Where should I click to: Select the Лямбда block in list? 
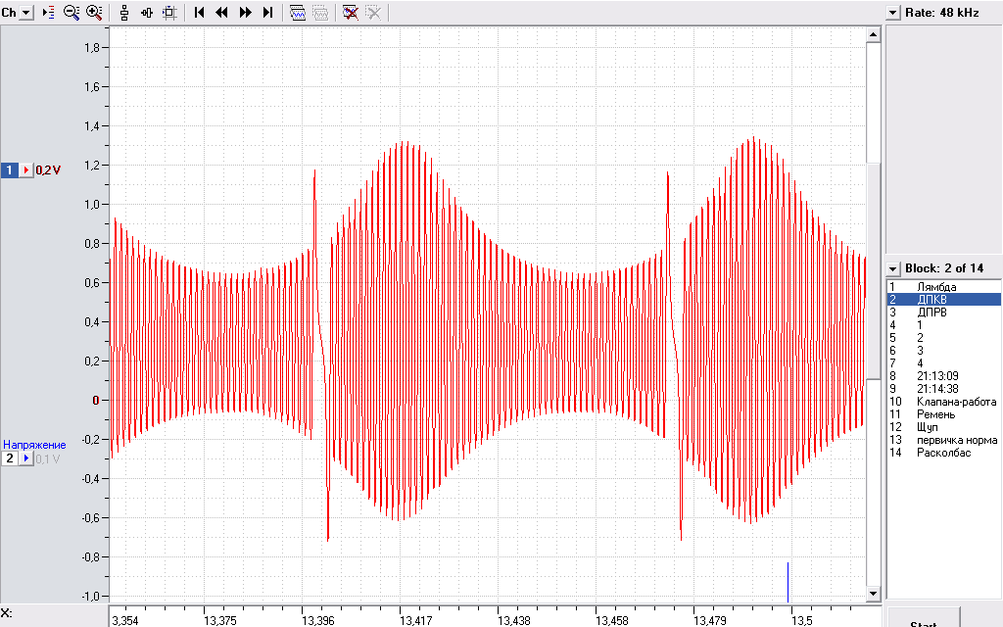[x=943, y=287]
